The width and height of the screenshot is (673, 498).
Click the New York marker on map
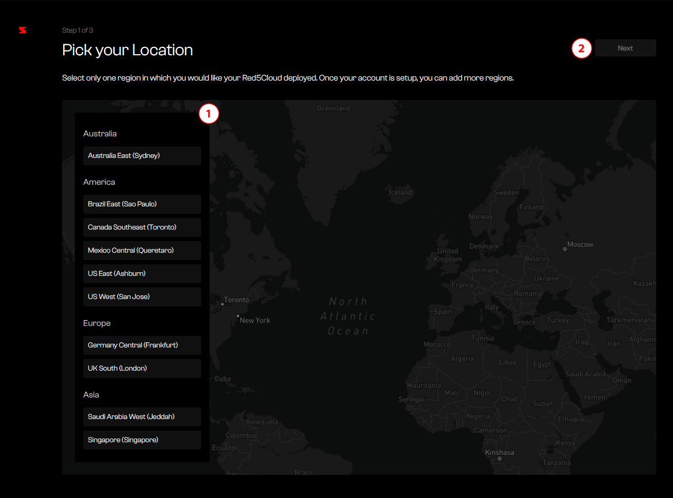(238, 316)
